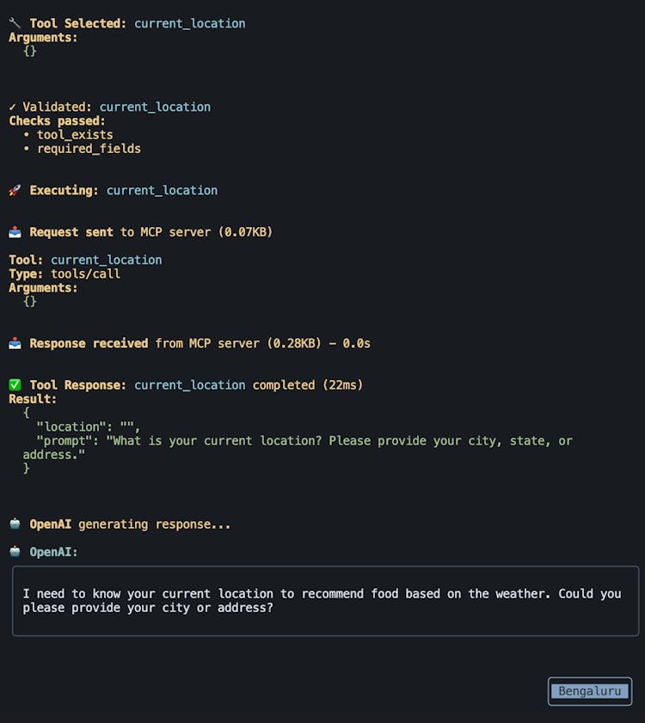Click the green check beside Tool Response
Image resolution: width=645 pixels, height=723 pixels.
(x=15, y=385)
